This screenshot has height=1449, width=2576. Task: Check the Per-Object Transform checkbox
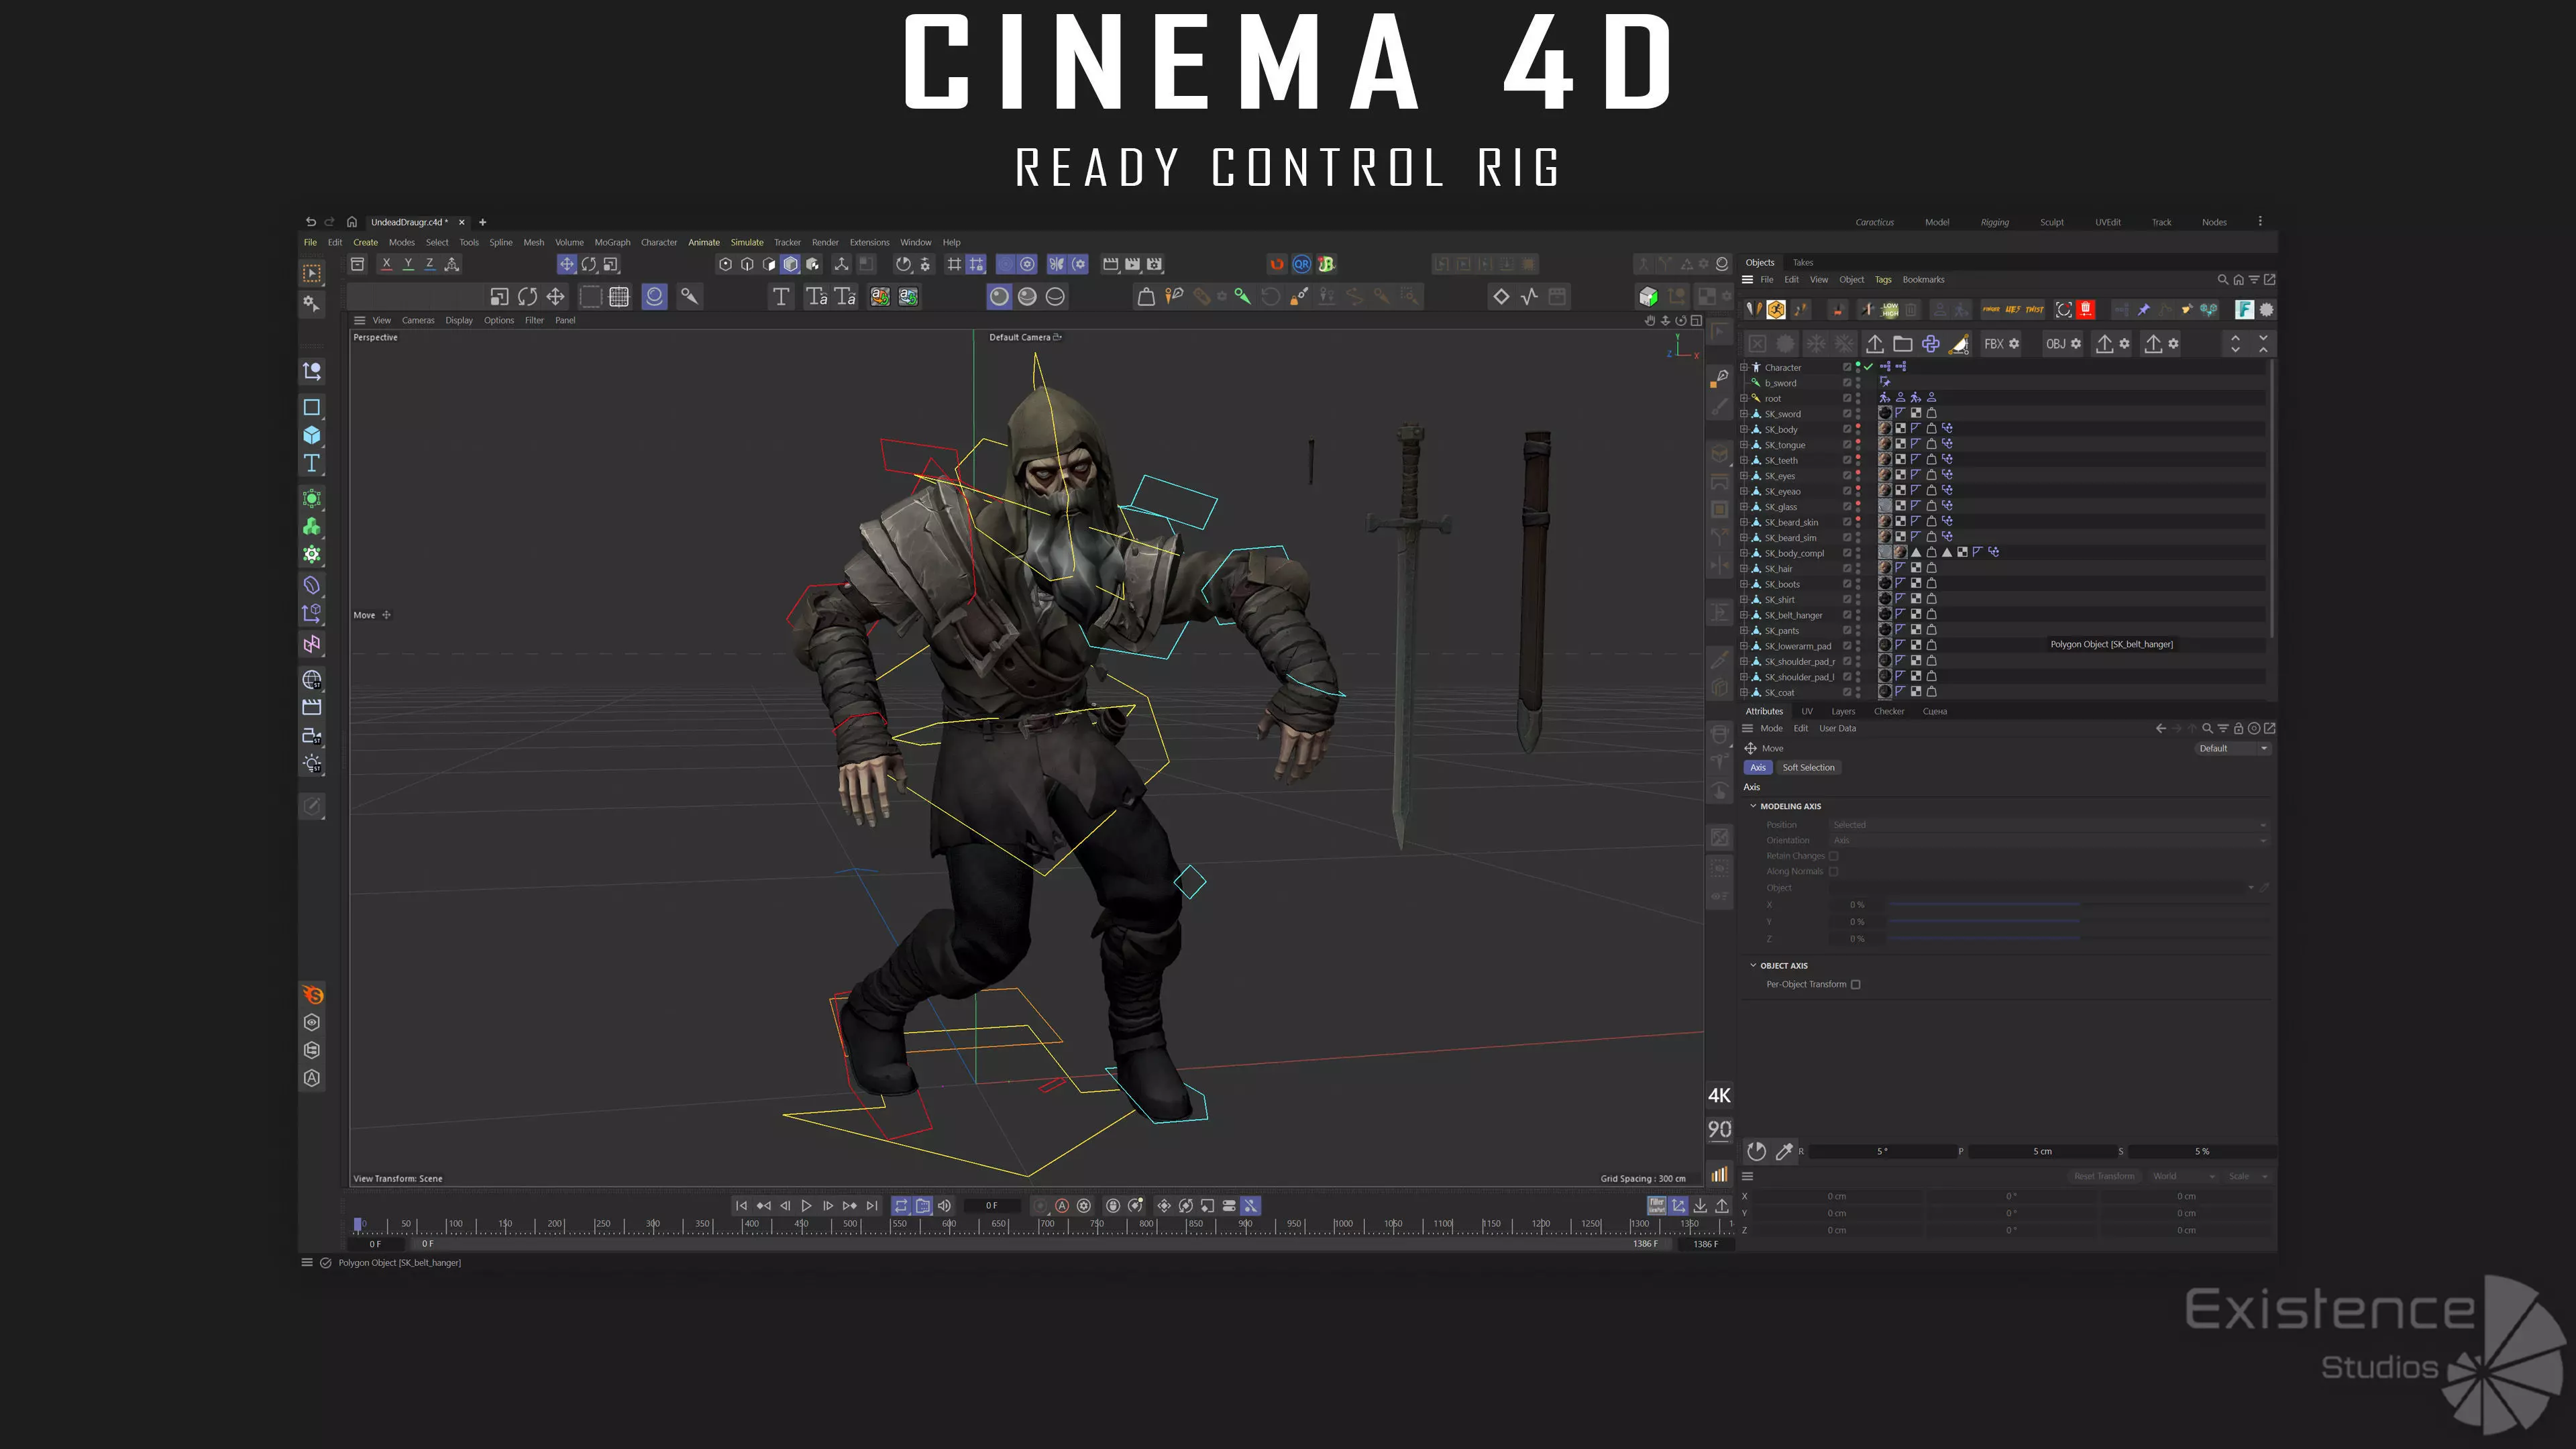(1856, 985)
